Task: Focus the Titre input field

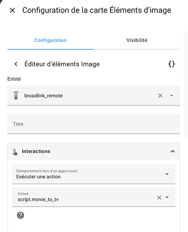Action: (x=94, y=124)
